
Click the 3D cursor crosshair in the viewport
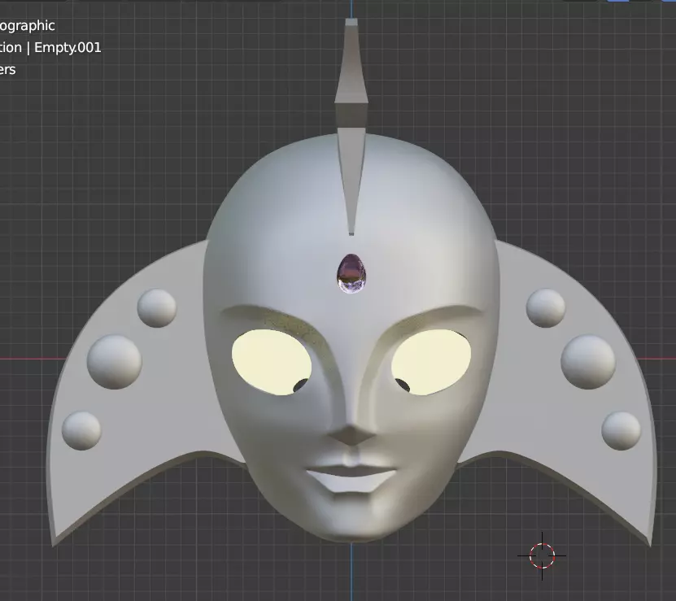[x=542, y=556]
